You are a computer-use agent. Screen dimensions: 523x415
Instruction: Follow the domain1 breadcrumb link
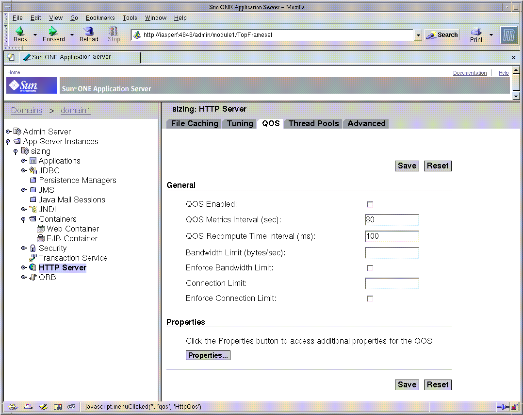point(75,110)
